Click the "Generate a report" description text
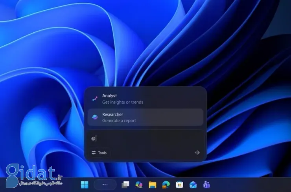291x192 pixels. point(119,121)
